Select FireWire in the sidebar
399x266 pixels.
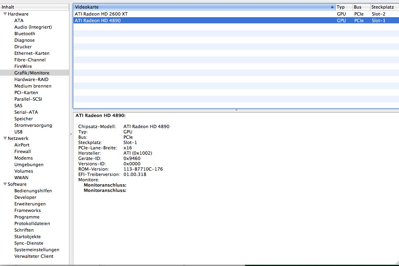tap(23, 66)
